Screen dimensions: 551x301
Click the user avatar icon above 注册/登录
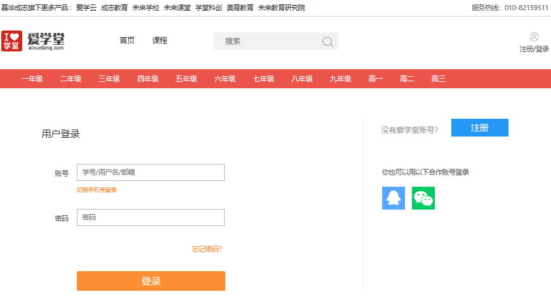[534, 37]
